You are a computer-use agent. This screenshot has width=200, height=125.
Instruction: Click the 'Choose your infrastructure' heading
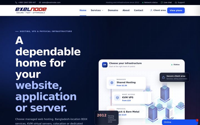[x=125, y=63]
